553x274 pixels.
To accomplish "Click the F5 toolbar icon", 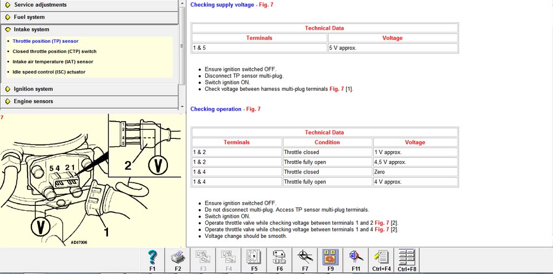I will [254, 259].
